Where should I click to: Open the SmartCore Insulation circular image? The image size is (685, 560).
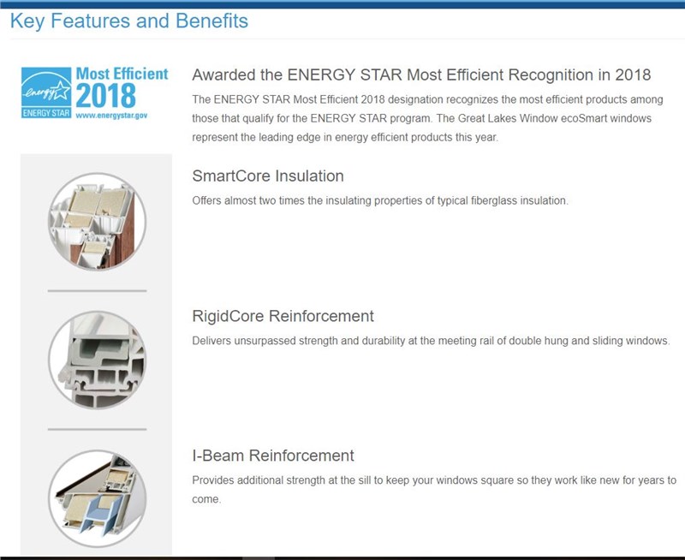(97, 222)
